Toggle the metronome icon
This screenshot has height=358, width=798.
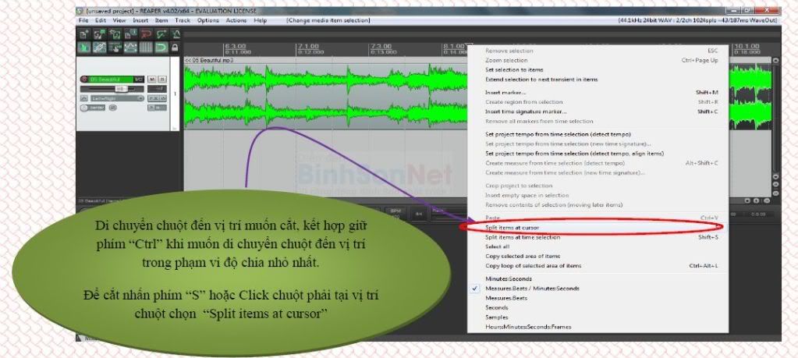177,34
